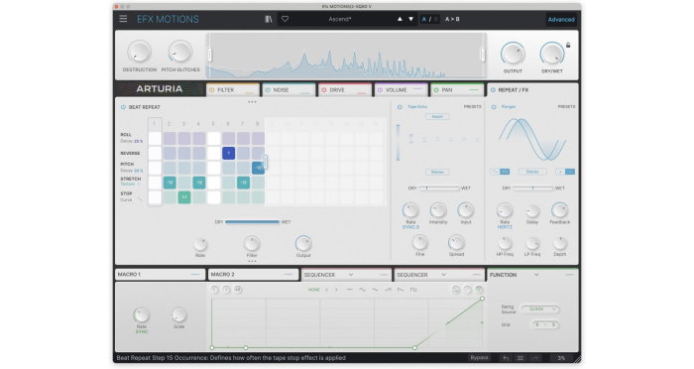This screenshot has width=694, height=369.
Task: Toggle the Noise module power icon
Action: pyautogui.click(x=268, y=90)
